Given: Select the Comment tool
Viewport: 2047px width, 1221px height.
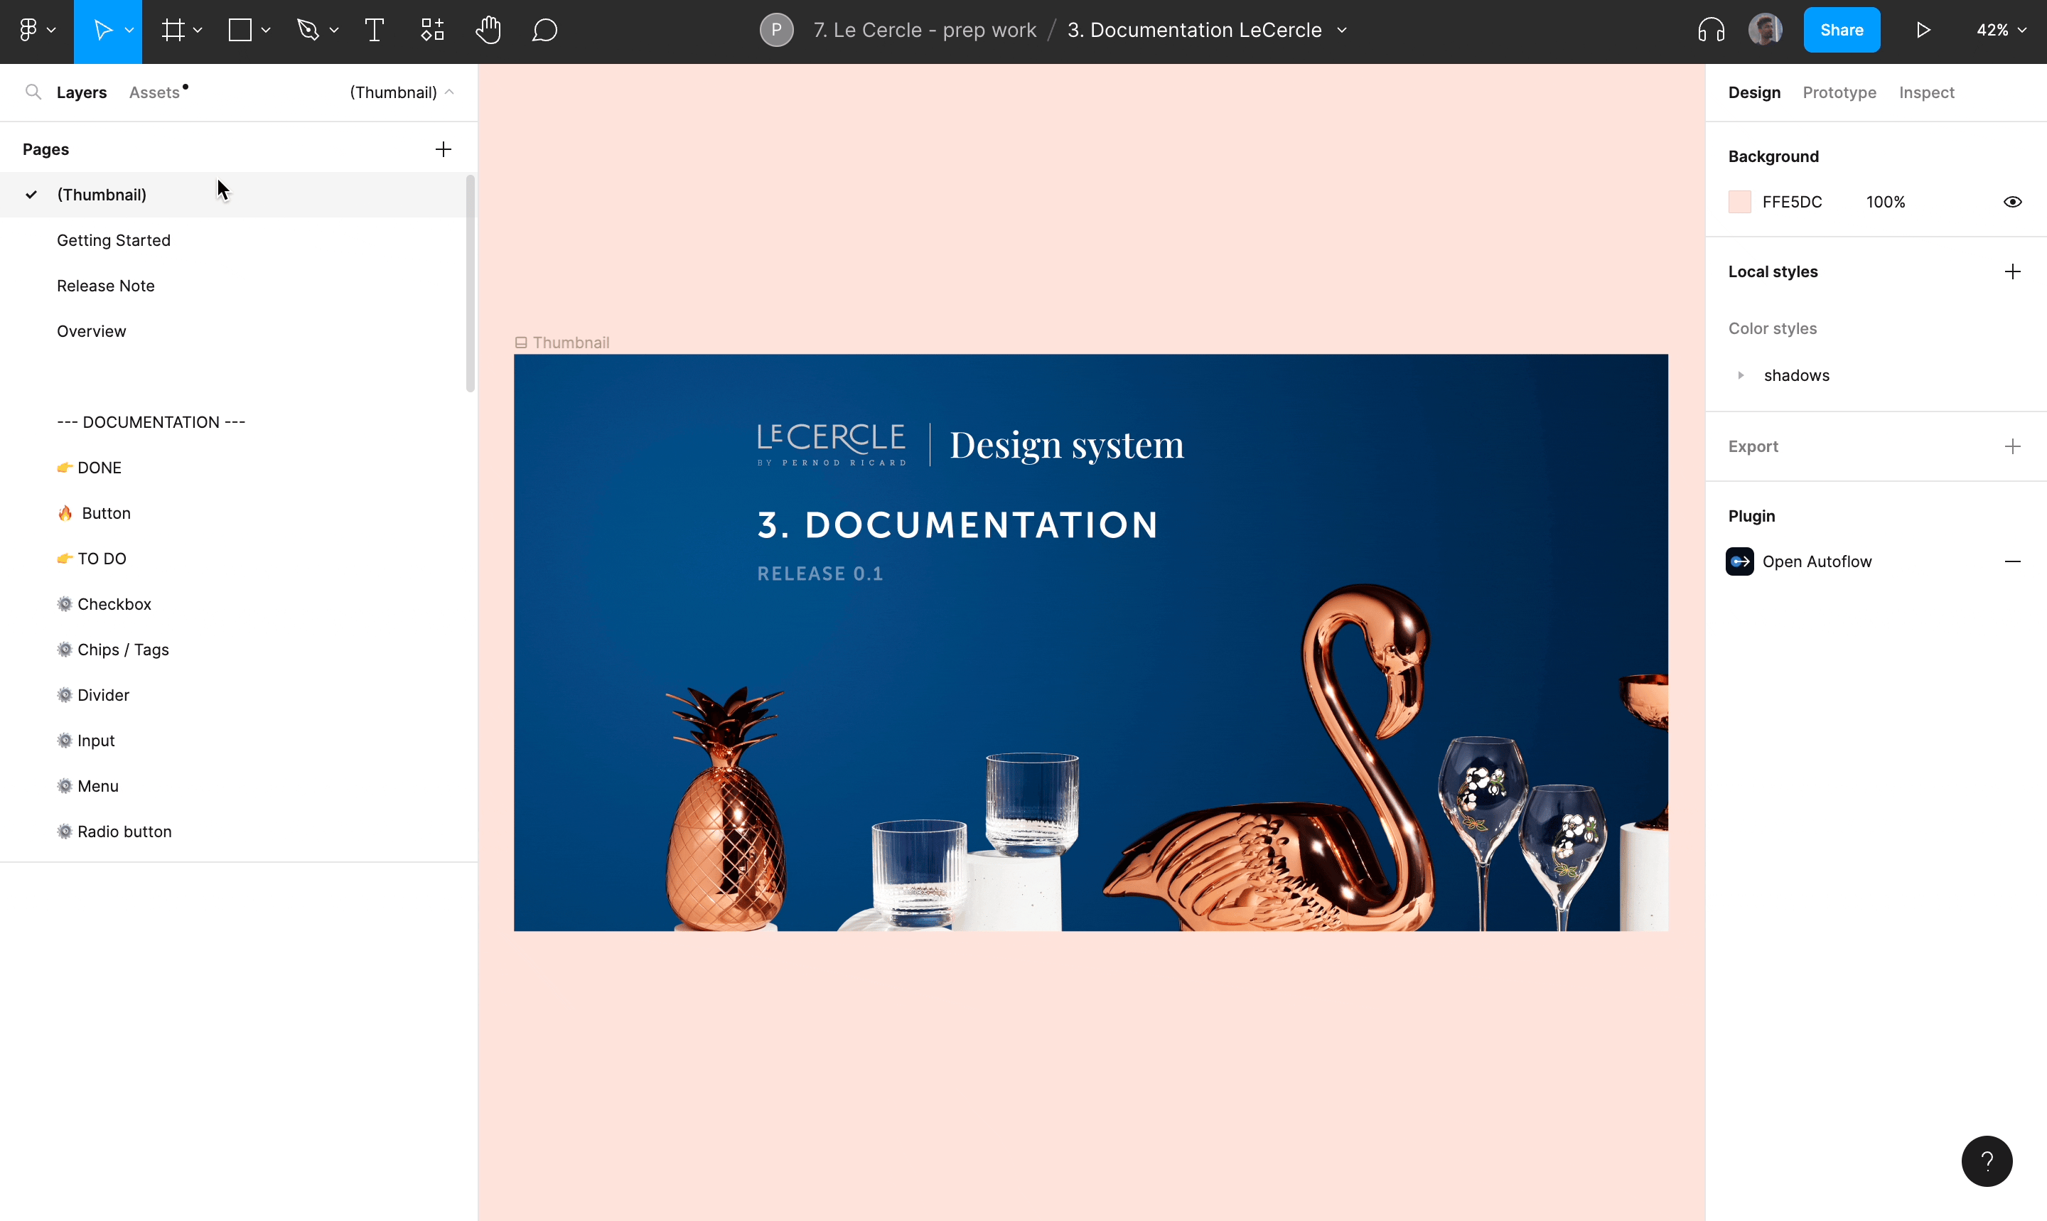Looking at the screenshot, I should click(544, 31).
